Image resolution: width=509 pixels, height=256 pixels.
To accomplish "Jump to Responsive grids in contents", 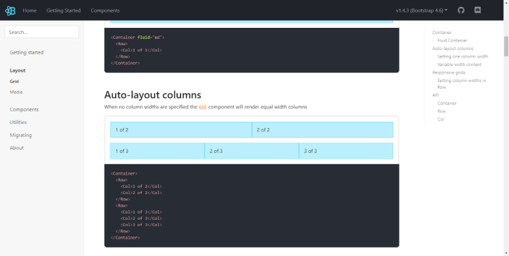I will point(448,72).
